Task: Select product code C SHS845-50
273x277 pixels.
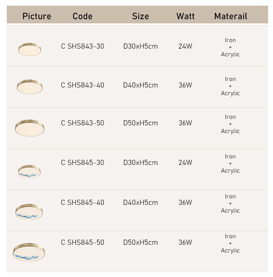Action: 83,242
